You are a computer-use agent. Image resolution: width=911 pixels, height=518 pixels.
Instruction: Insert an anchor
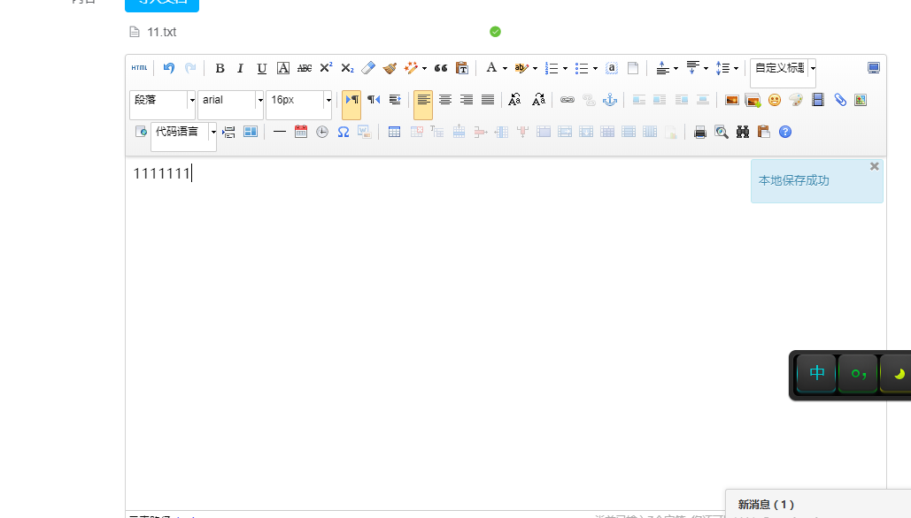[x=609, y=100]
